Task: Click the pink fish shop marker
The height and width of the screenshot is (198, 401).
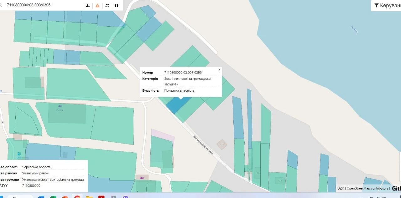Action: (x=142, y=178)
